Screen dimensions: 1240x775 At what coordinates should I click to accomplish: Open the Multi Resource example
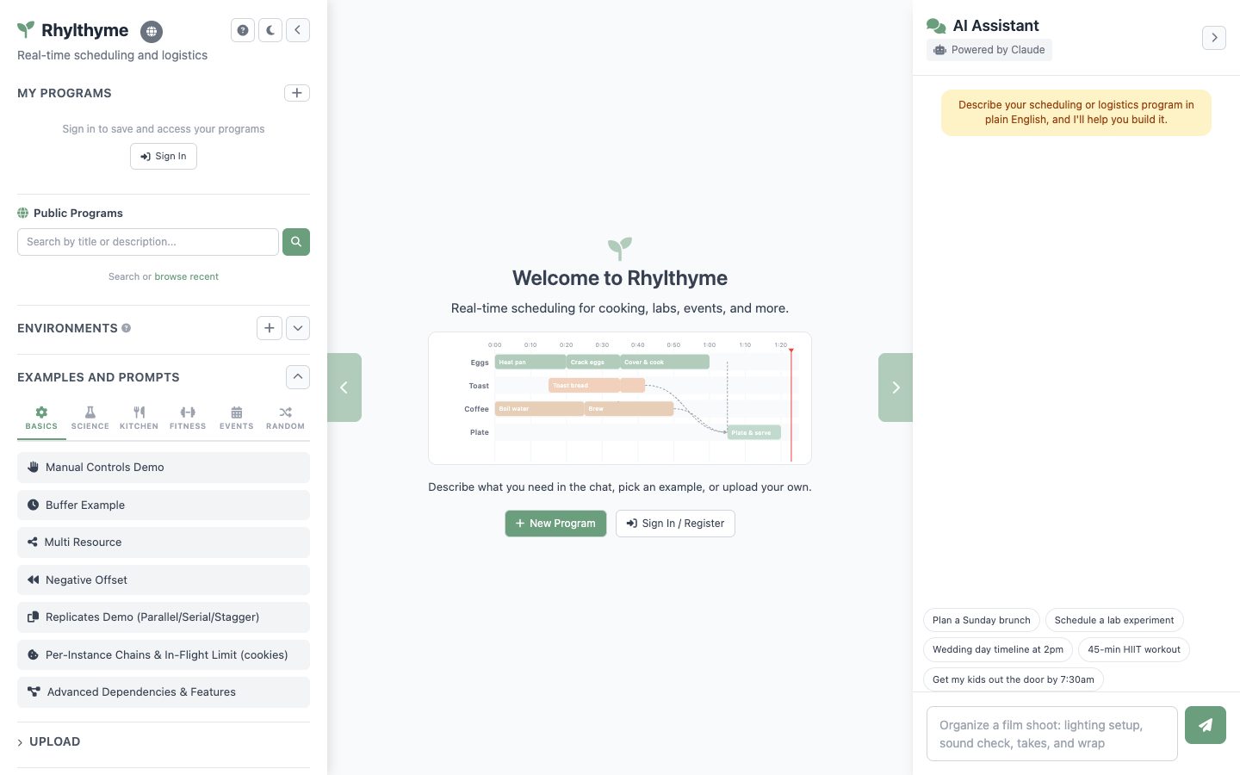coord(164,542)
